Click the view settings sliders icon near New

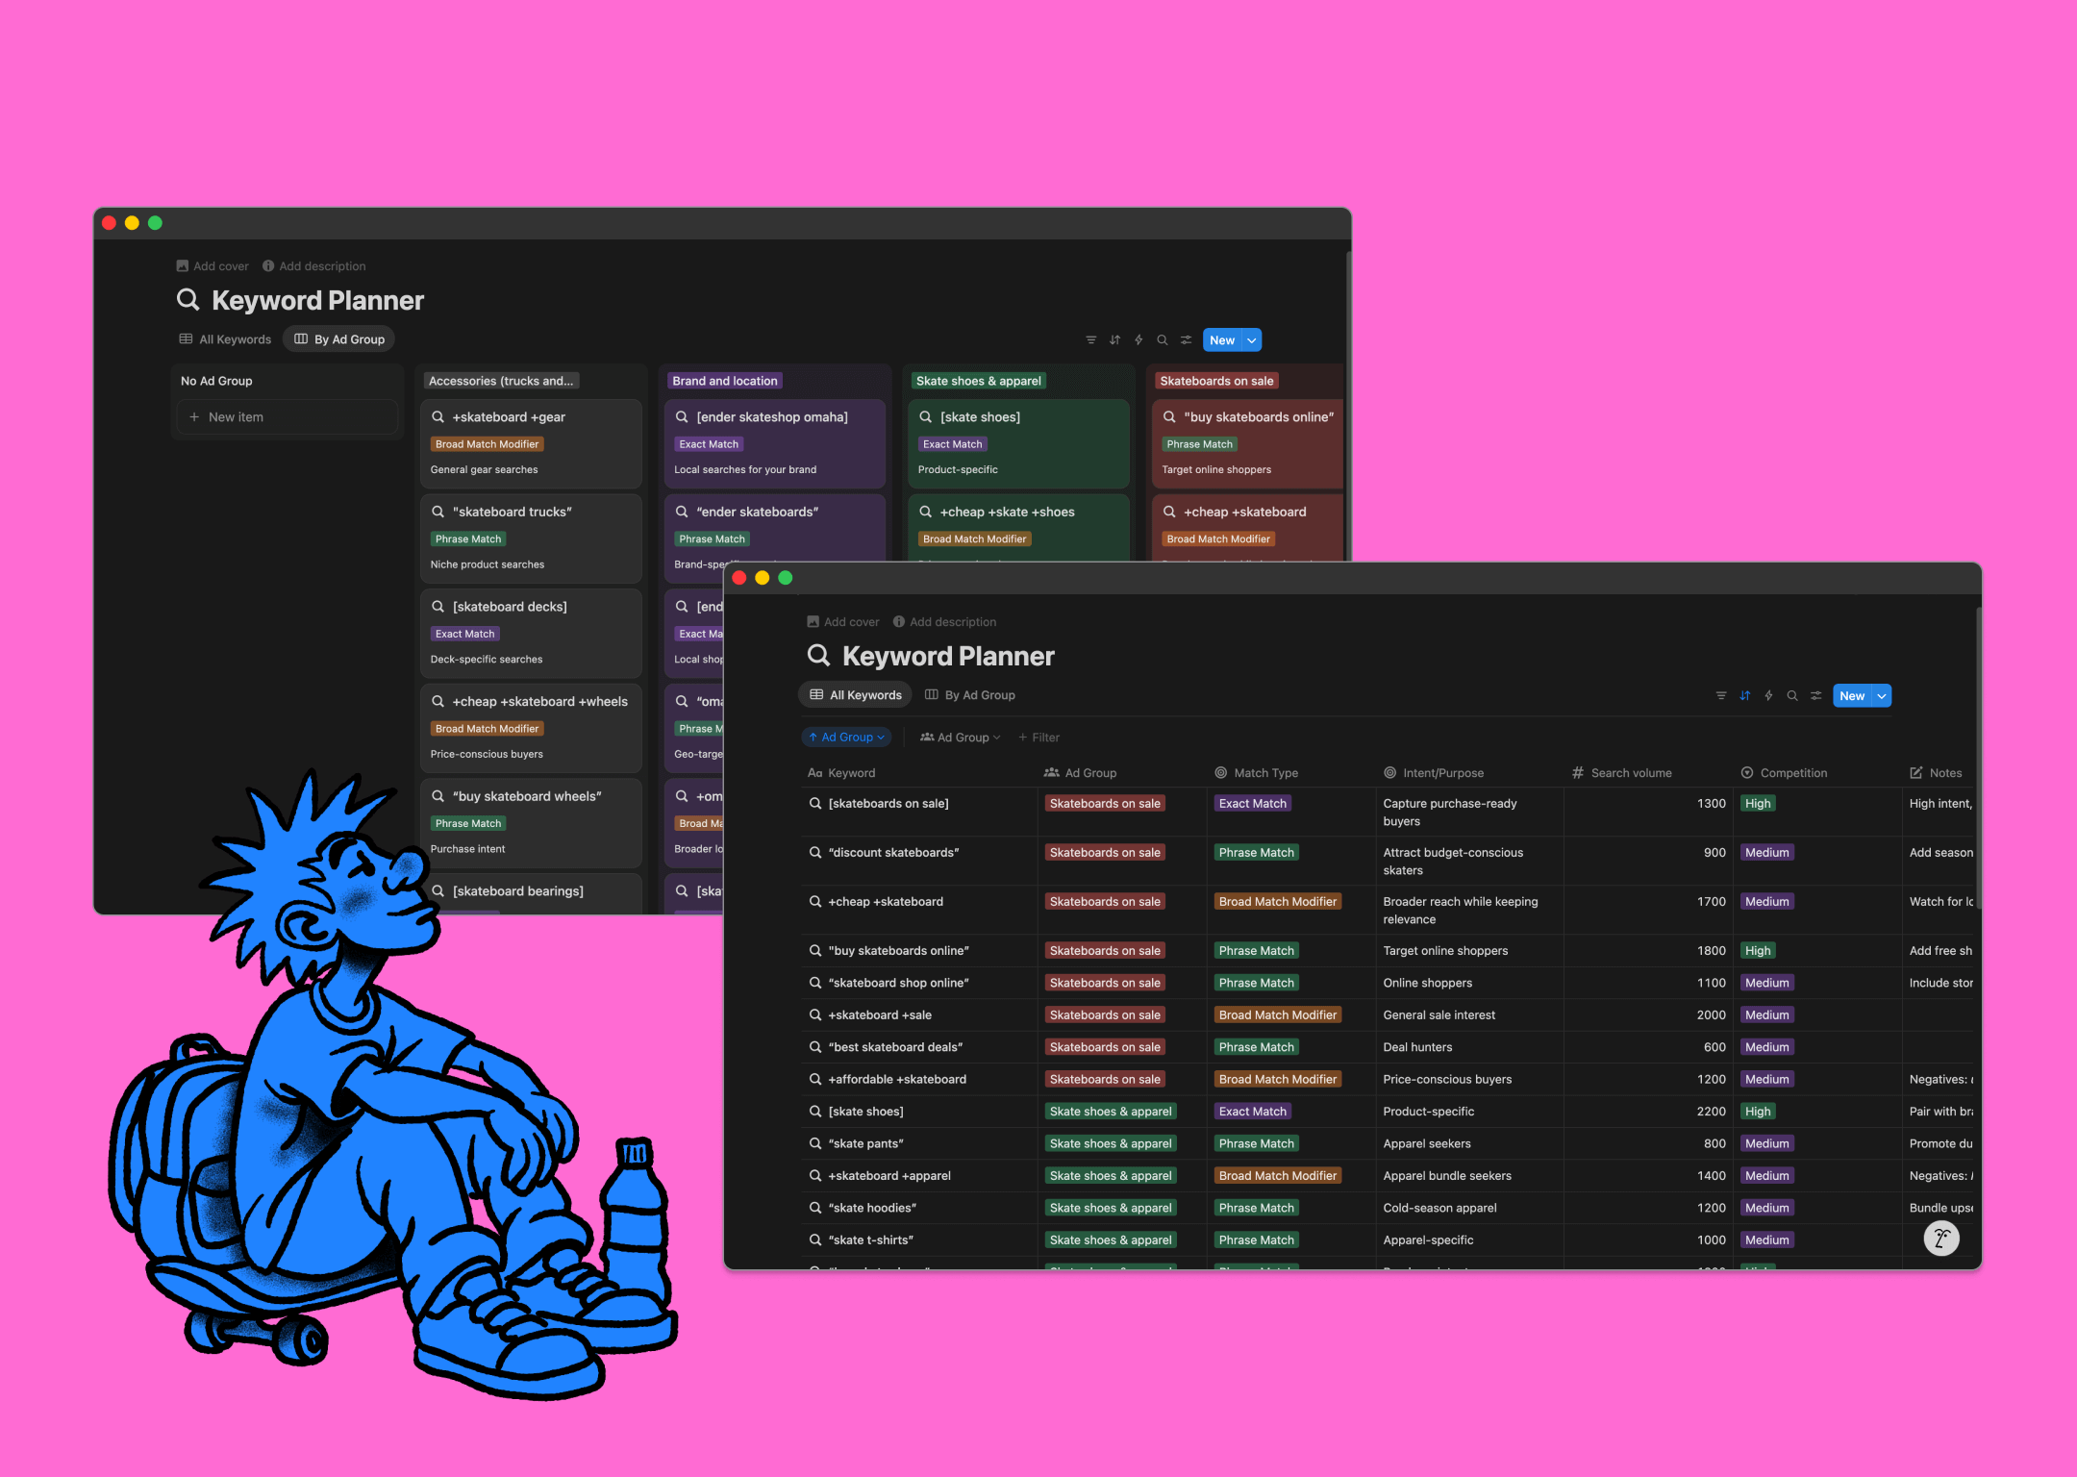click(x=1816, y=695)
